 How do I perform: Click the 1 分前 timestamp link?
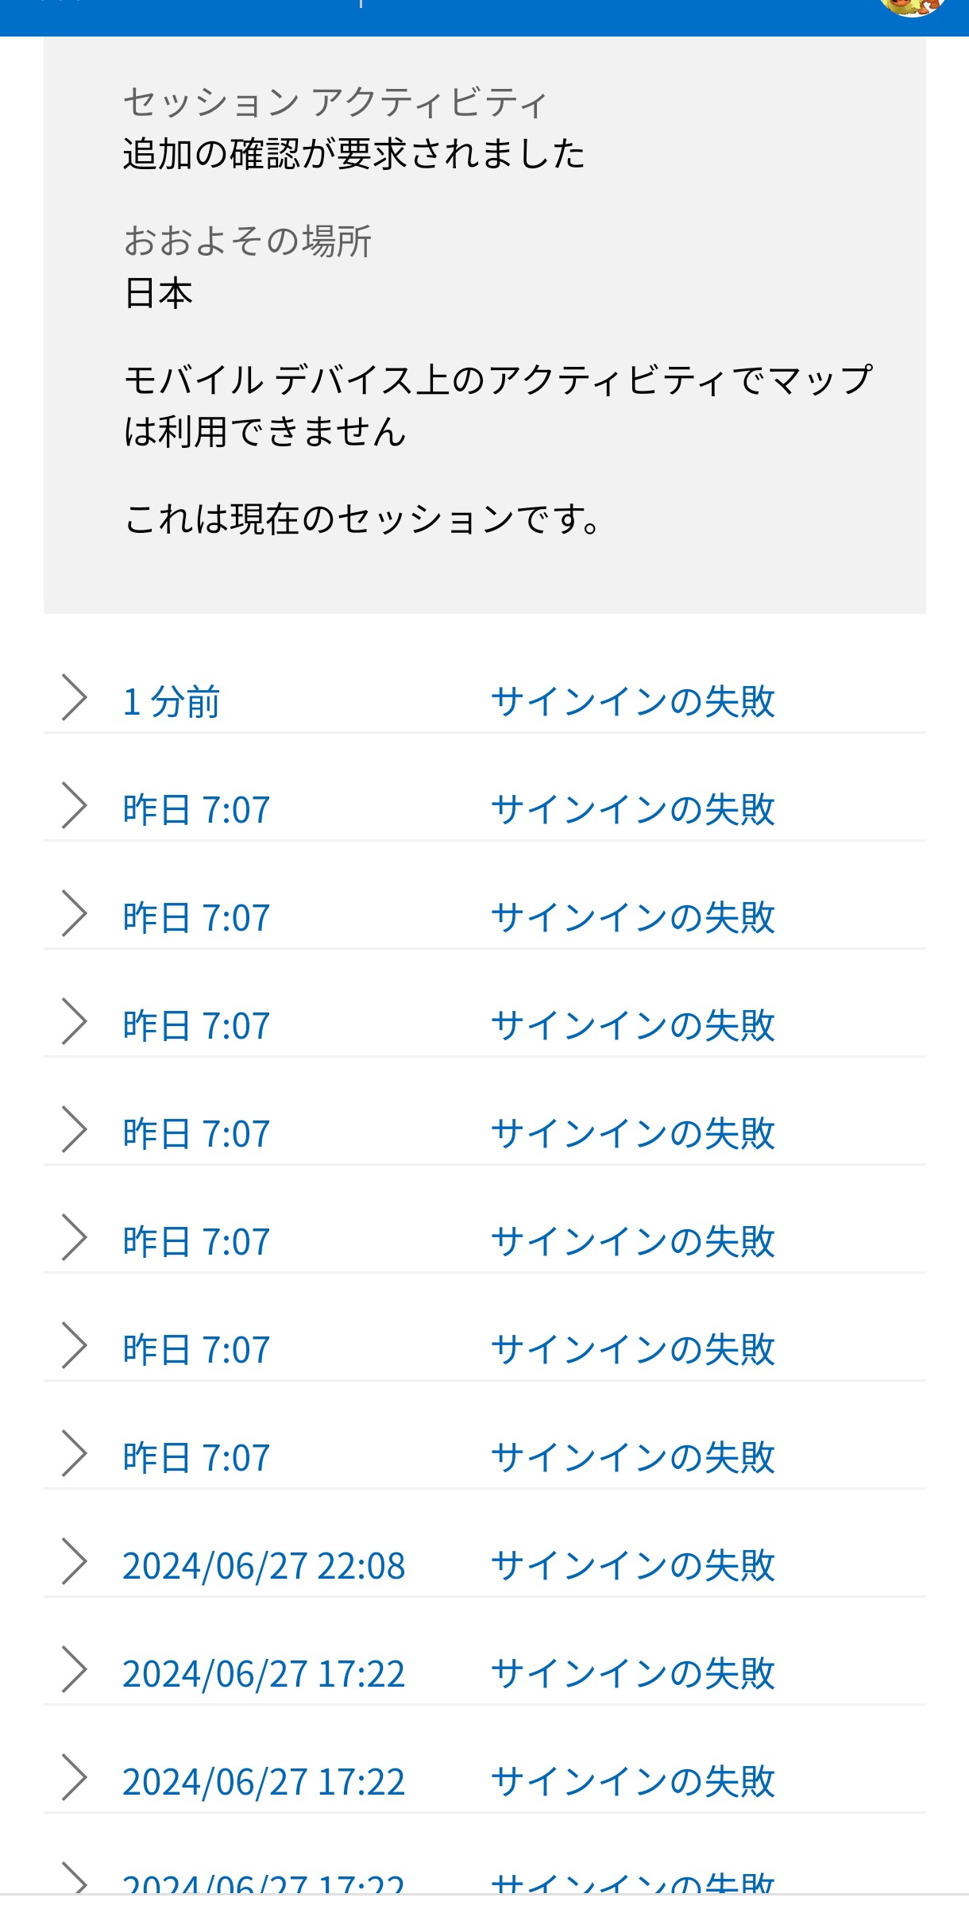click(x=171, y=702)
